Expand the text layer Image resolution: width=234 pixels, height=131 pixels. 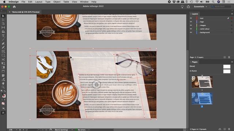199,18
